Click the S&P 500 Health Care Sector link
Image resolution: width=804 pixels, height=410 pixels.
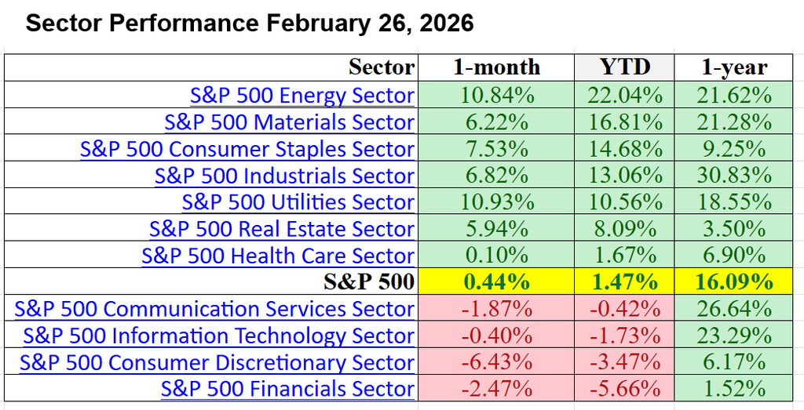(277, 256)
